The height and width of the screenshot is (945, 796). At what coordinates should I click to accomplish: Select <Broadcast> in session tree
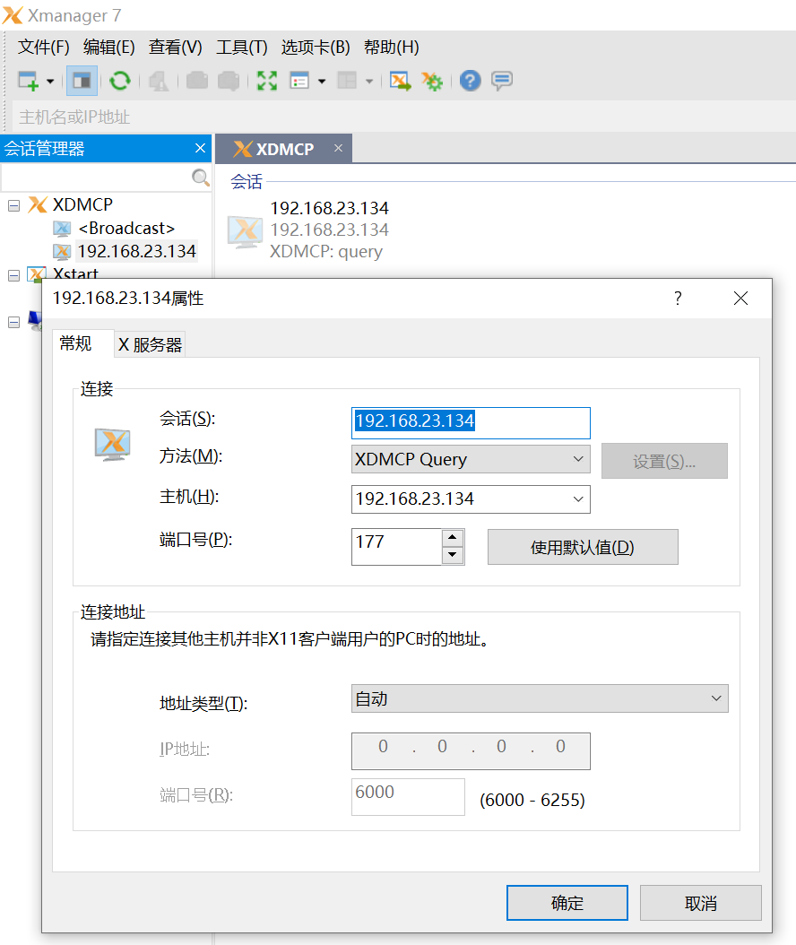(126, 229)
